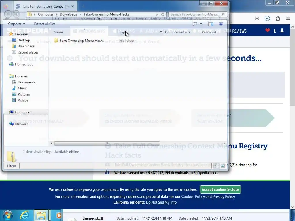295x221 pixels.
Task: Click the browser page scrollbar down arrow
Action: click(x=292, y=207)
